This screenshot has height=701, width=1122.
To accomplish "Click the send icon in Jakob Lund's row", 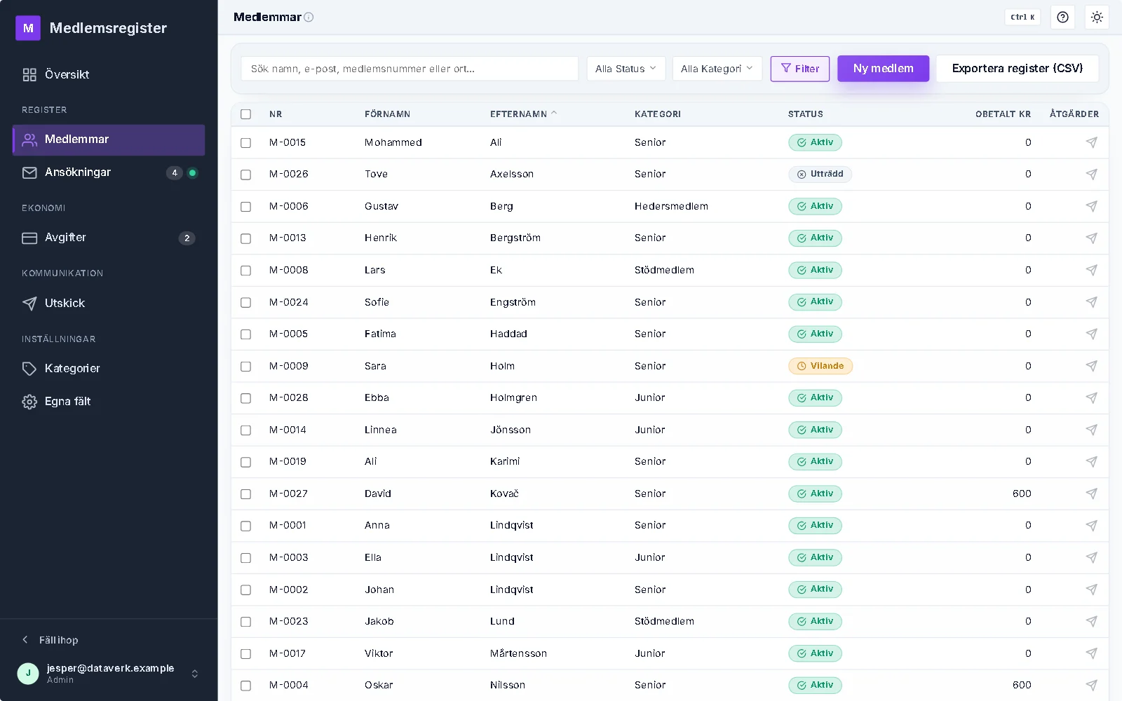I will 1091,621.
